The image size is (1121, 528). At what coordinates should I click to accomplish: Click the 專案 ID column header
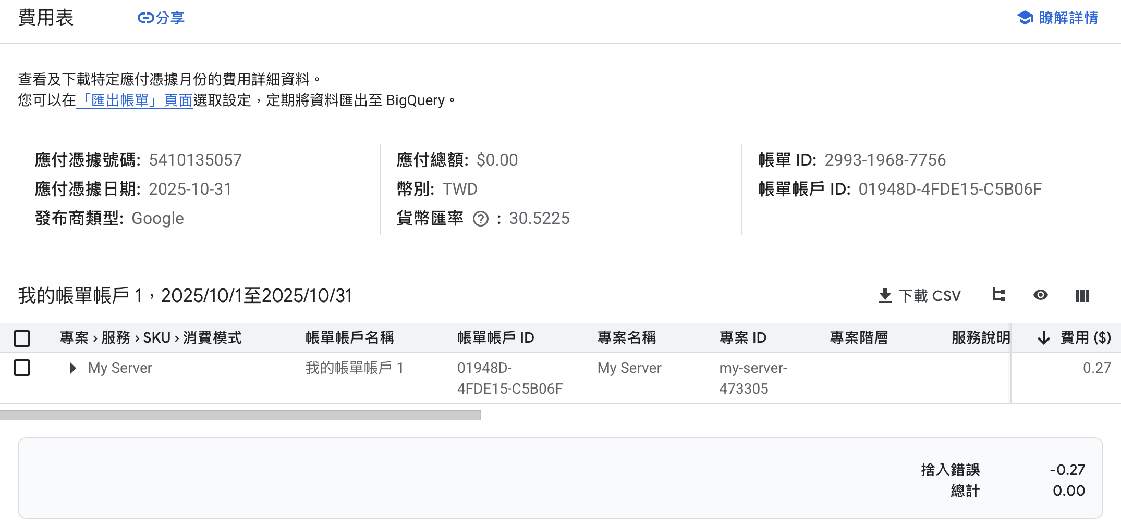742,338
